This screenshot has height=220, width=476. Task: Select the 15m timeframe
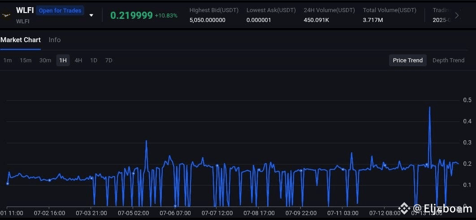coord(26,60)
